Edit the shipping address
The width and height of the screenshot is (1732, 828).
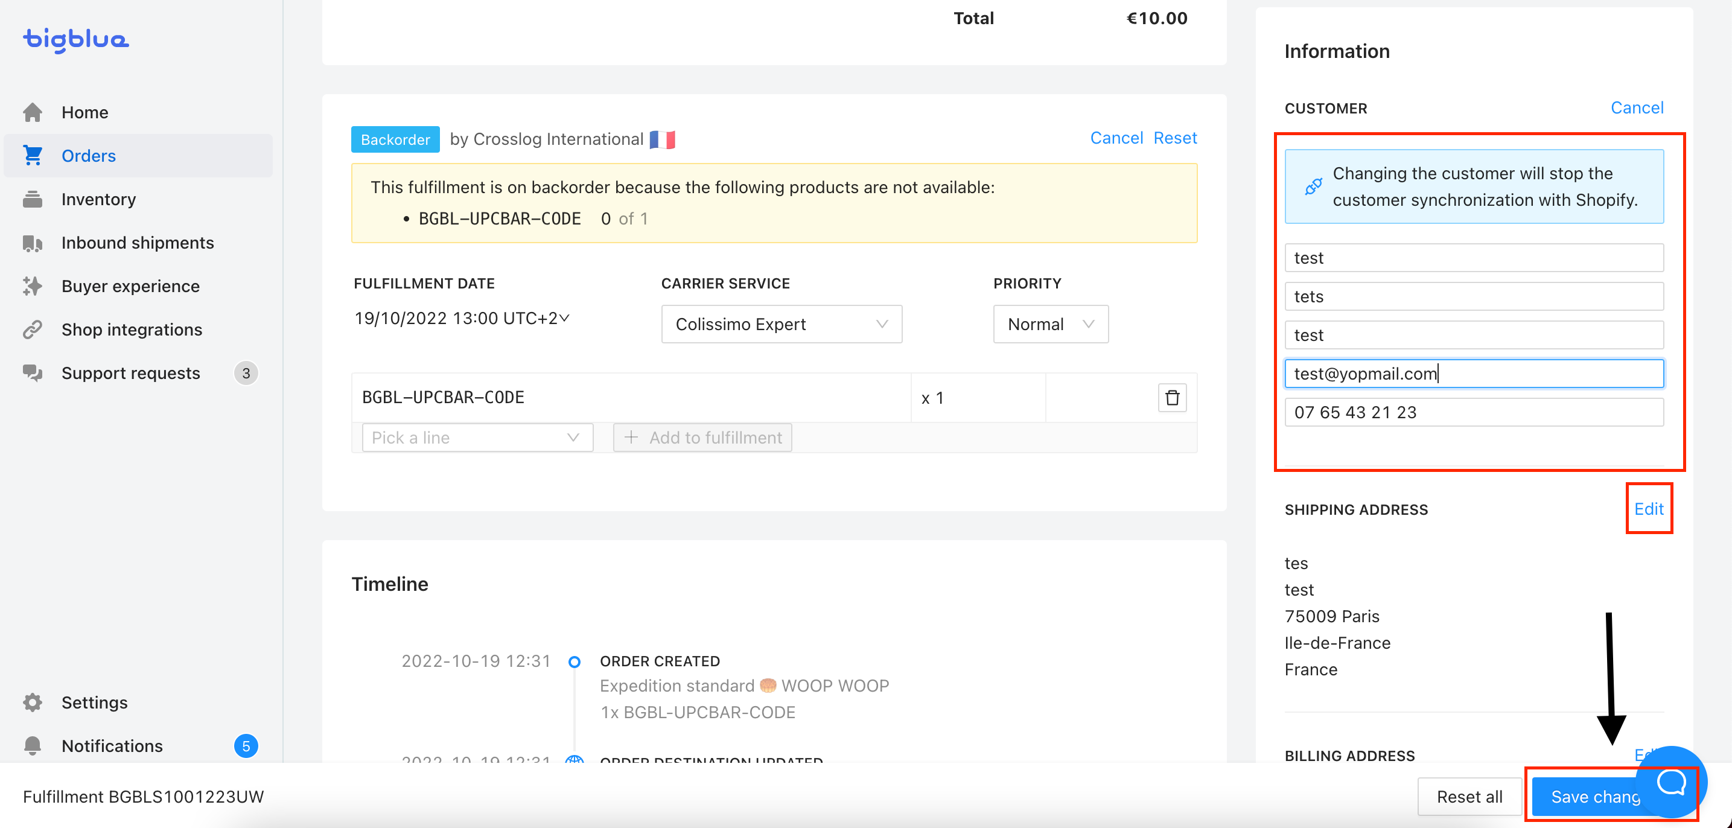point(1649,509)
